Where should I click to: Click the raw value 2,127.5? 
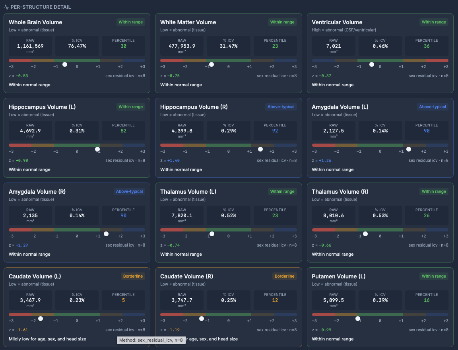(334, 131)
